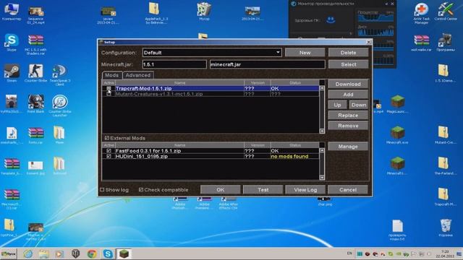Viewport: 463px width, 260px height.
Task: Click the Minecraft version field 1.5.1
Action: click(x=174, y=64)
